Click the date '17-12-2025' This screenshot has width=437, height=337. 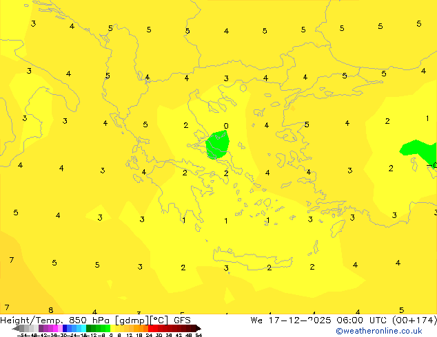click(300, 320)
